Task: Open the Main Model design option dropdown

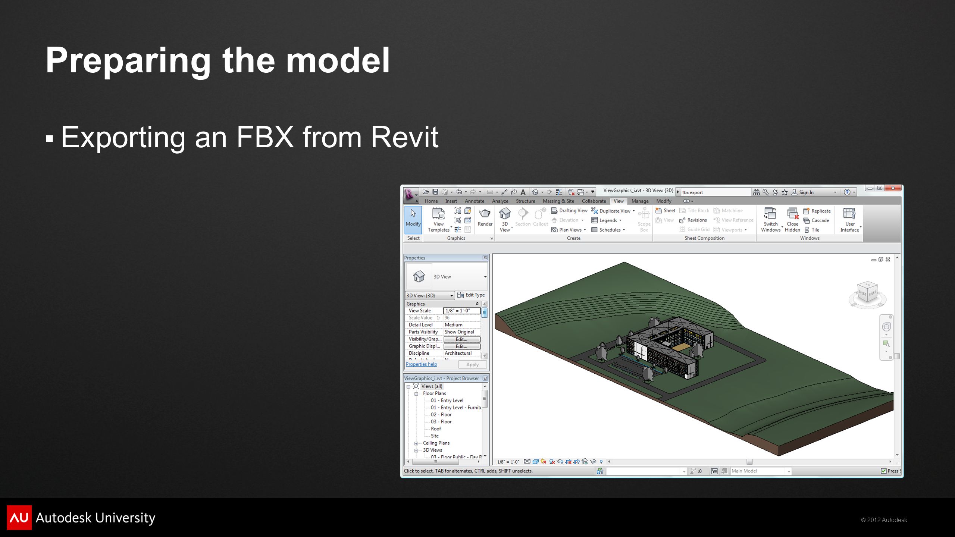Action: coord(761,471)
